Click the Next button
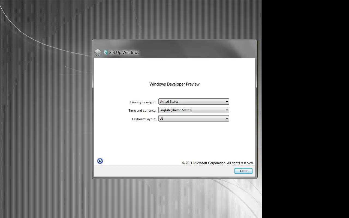This screenshot has height=218, width=349. pyautogui.click(x=243, y=171)
